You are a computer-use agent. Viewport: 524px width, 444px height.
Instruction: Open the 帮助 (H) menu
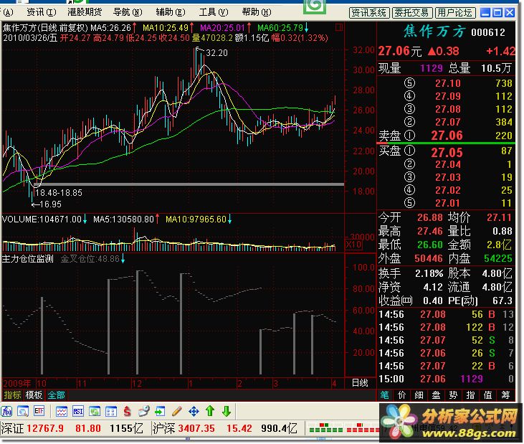257,12
